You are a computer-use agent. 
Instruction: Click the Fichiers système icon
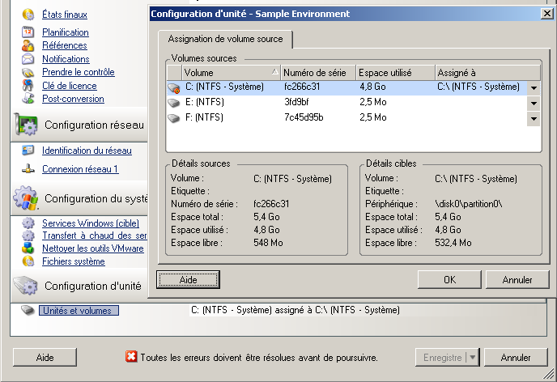click(x=28, y=261)
